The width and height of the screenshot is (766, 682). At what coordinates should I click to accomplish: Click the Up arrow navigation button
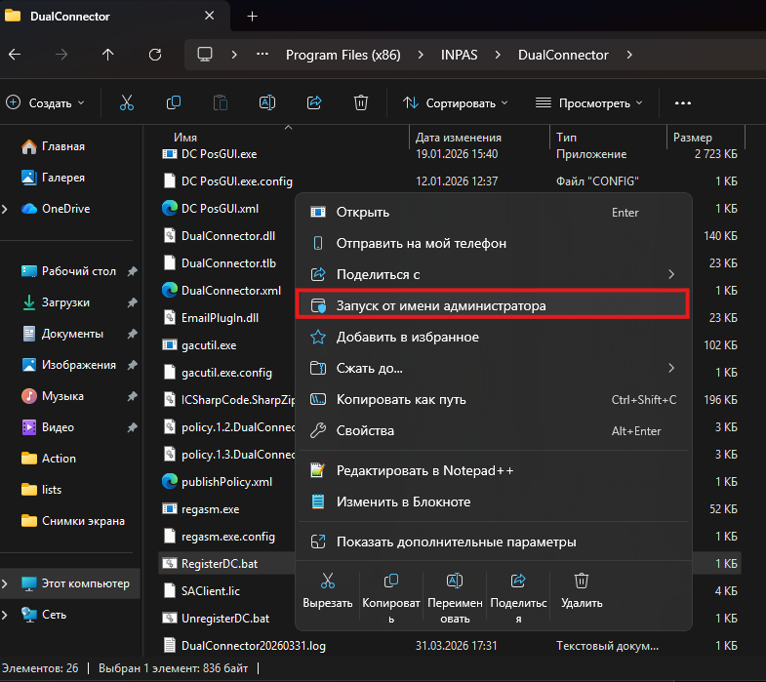(x=108, y=55)
